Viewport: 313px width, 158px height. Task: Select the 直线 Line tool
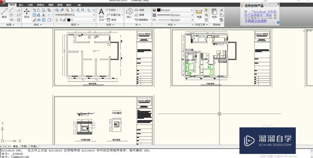pyautogui.click(x=4, y=13)
